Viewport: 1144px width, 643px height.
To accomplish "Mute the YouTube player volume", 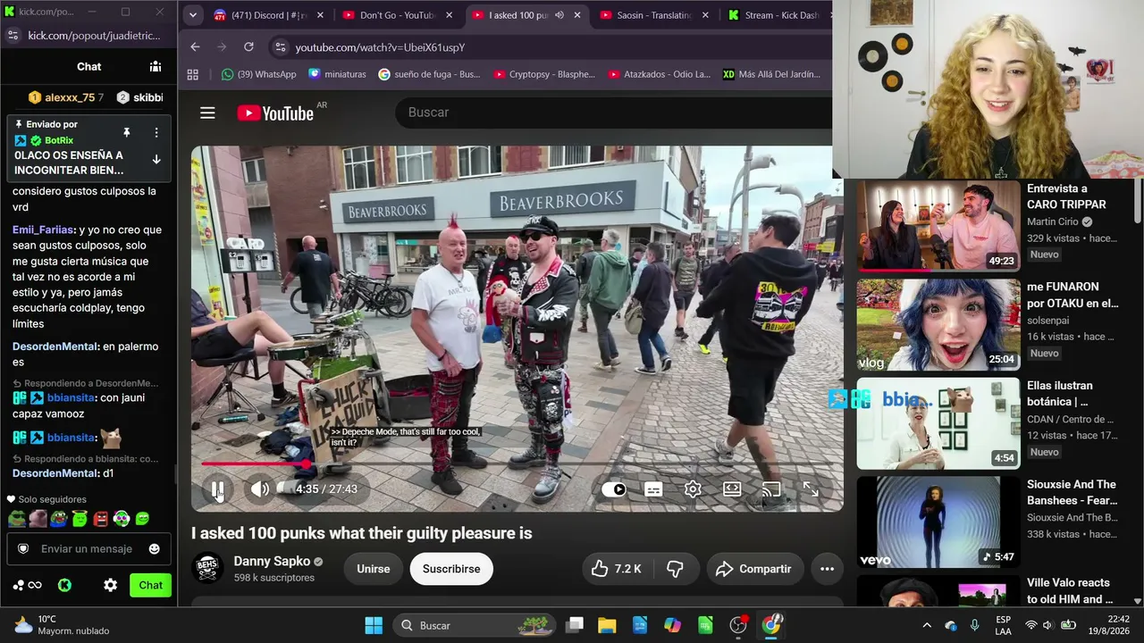I will tap(259, 489).
